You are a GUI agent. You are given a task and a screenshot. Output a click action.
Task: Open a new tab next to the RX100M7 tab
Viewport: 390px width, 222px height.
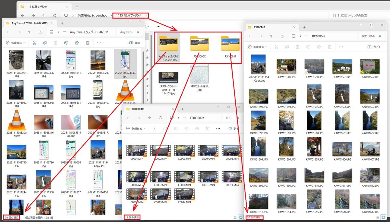tap(304, 27)
